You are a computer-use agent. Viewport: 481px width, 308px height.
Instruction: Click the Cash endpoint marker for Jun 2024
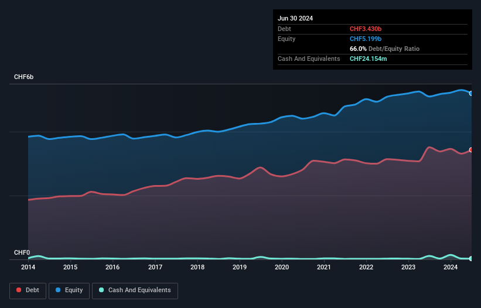coord(471,259)
